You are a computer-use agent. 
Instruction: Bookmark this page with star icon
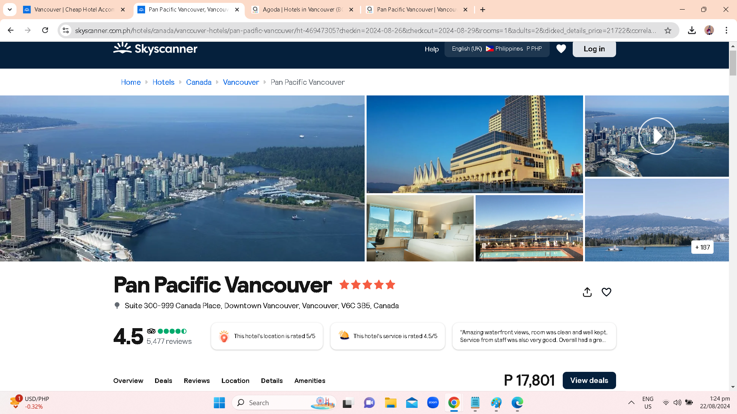click(x=668, y=30)
